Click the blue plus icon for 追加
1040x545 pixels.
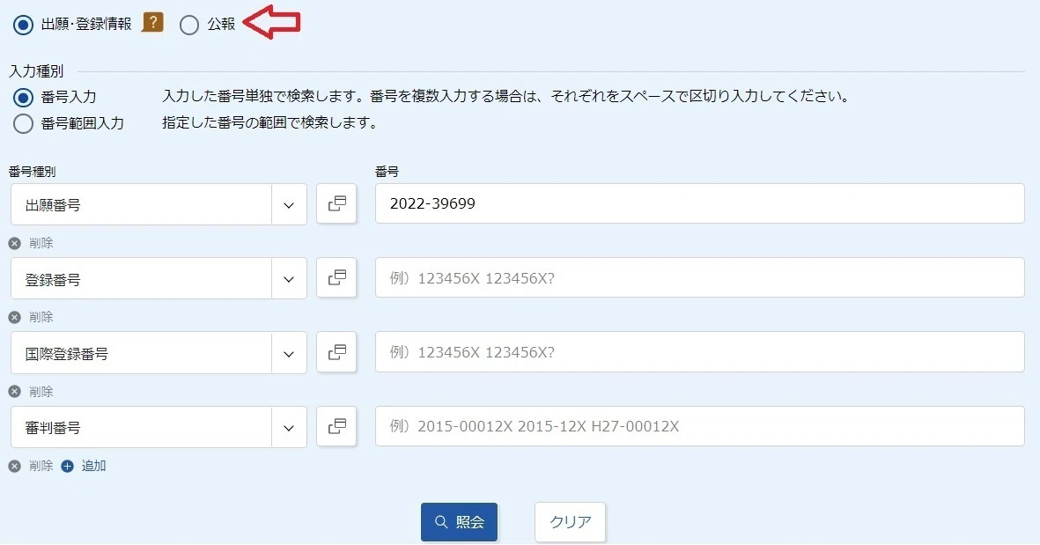pos(67,466)
